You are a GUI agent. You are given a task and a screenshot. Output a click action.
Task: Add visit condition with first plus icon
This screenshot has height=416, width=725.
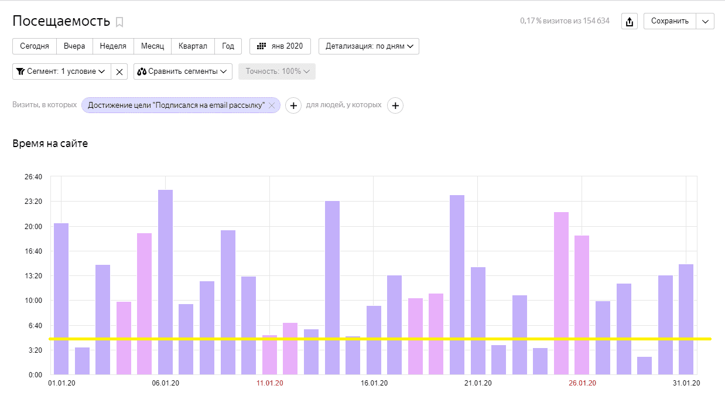(x=293, y=105)
